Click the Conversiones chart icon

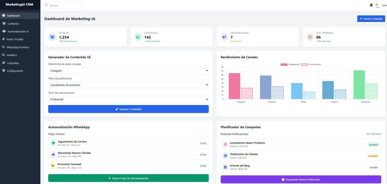coord(138,37)
